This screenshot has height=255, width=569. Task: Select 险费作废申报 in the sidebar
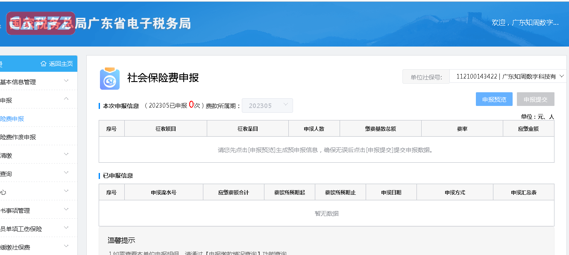pos(18,137)
